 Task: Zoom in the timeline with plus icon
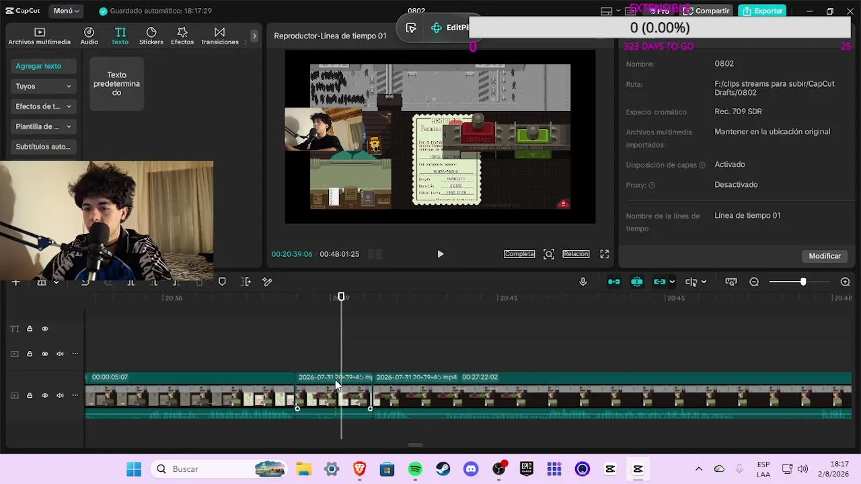(846, 282)
